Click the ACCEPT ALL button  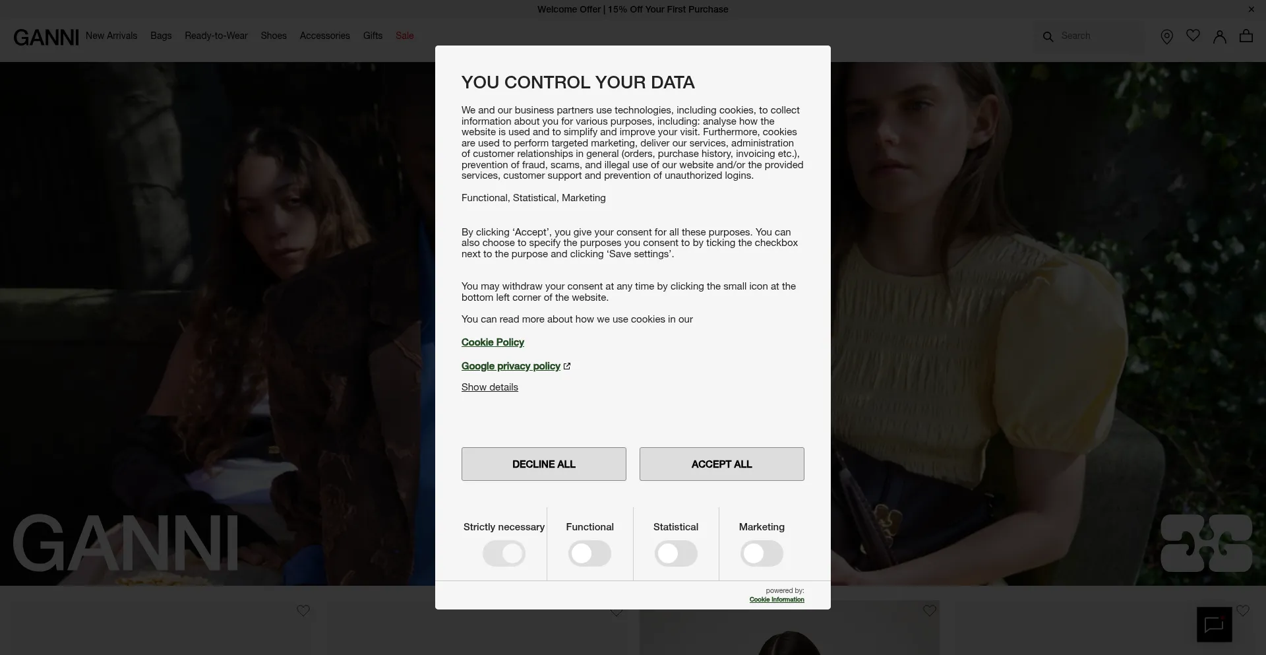pos(722,464)
